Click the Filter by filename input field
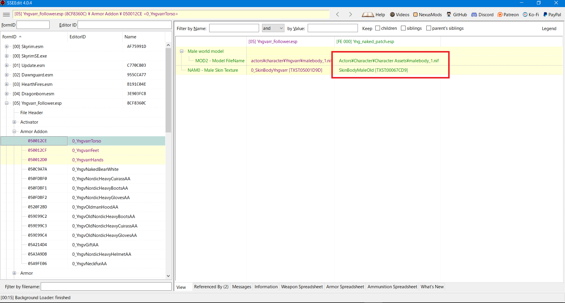Screen dimensions: 565x303 pos(106,286)
